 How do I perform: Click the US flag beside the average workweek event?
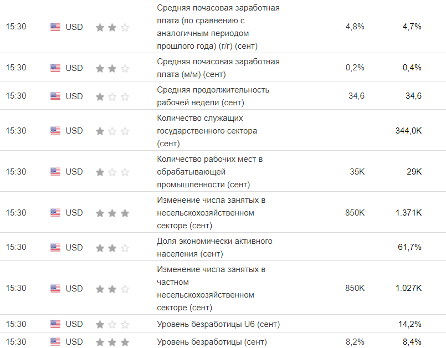coord(55,96)
